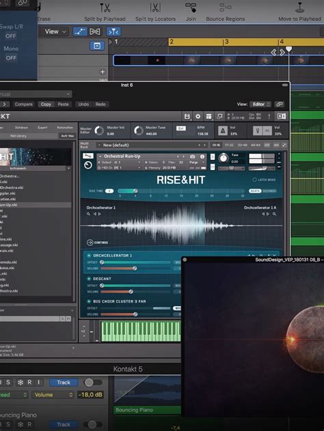The width and height of the screenshot is (324, 431).
Task: Click the Orchcellerator 1 magnifier search icon
Action: point(89,214)
